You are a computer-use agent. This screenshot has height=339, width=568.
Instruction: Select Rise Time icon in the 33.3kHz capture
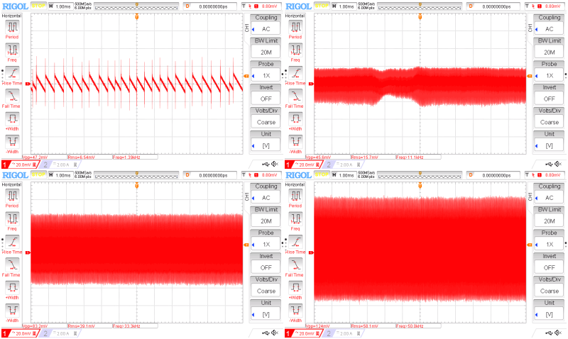[13, 243]
